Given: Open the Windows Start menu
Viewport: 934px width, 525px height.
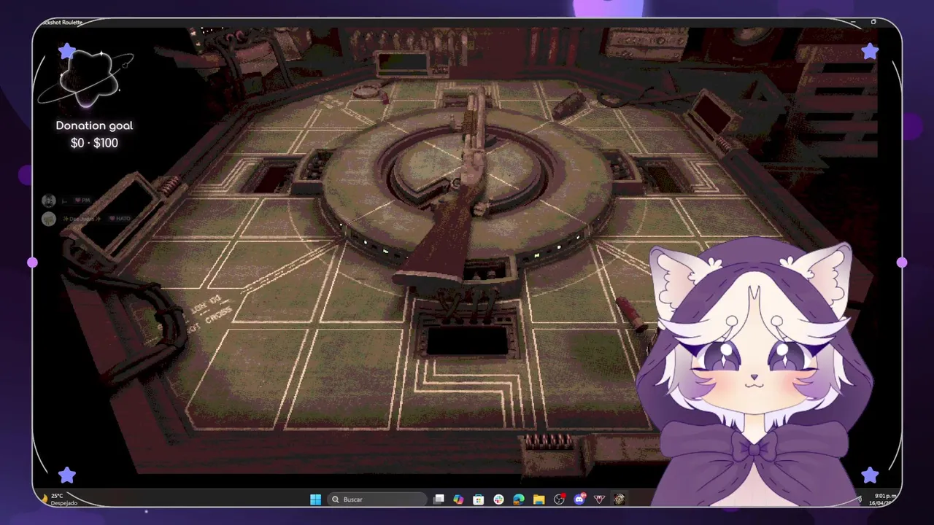Looking at the screenshot, I should coord(315,499).
